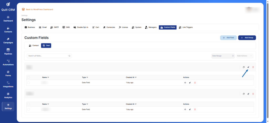Tick the select-all checkbox in the first table header
The height and width of the screenshot is (123, 269).
29,77
